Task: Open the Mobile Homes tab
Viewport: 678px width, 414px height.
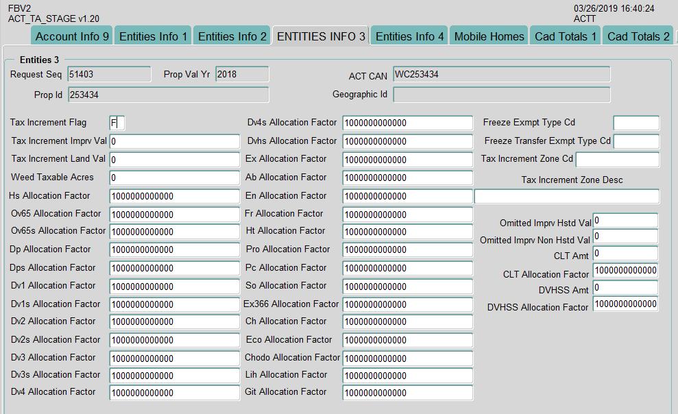Action: click(489, 36)
